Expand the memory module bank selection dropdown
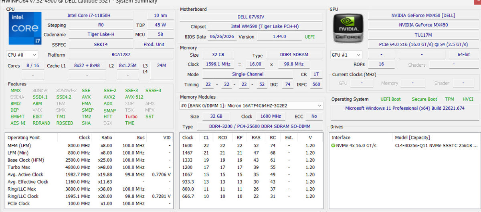 coord(251,106)
